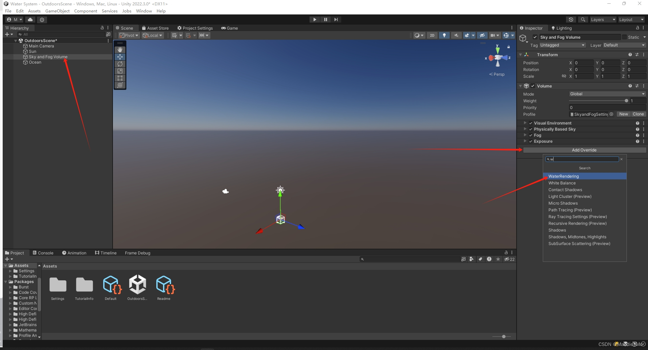
Task: Click the override search input field
Action: pyautogui.click(x=582, y=159)
